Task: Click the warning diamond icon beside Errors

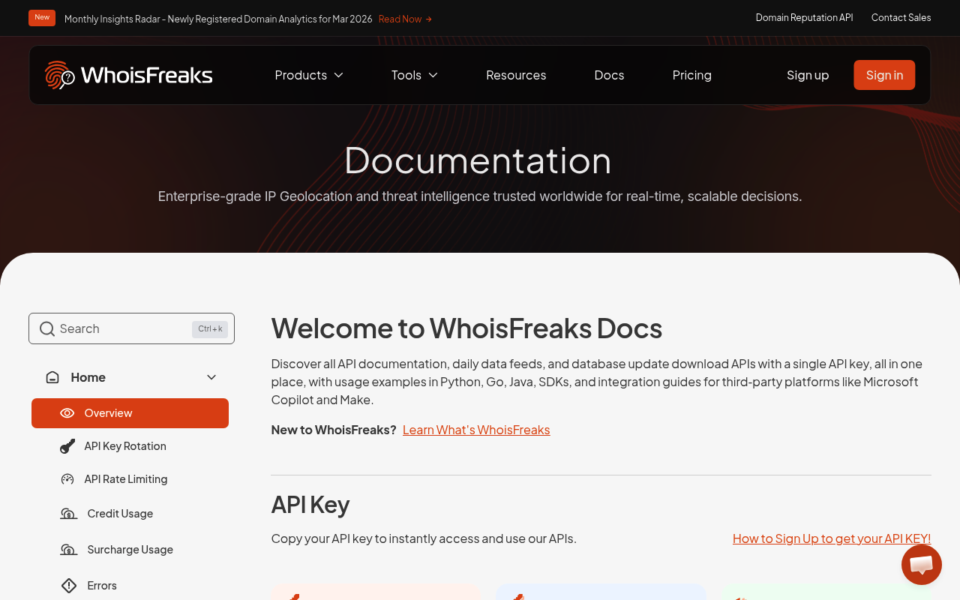Action: (x=69, y=586)
